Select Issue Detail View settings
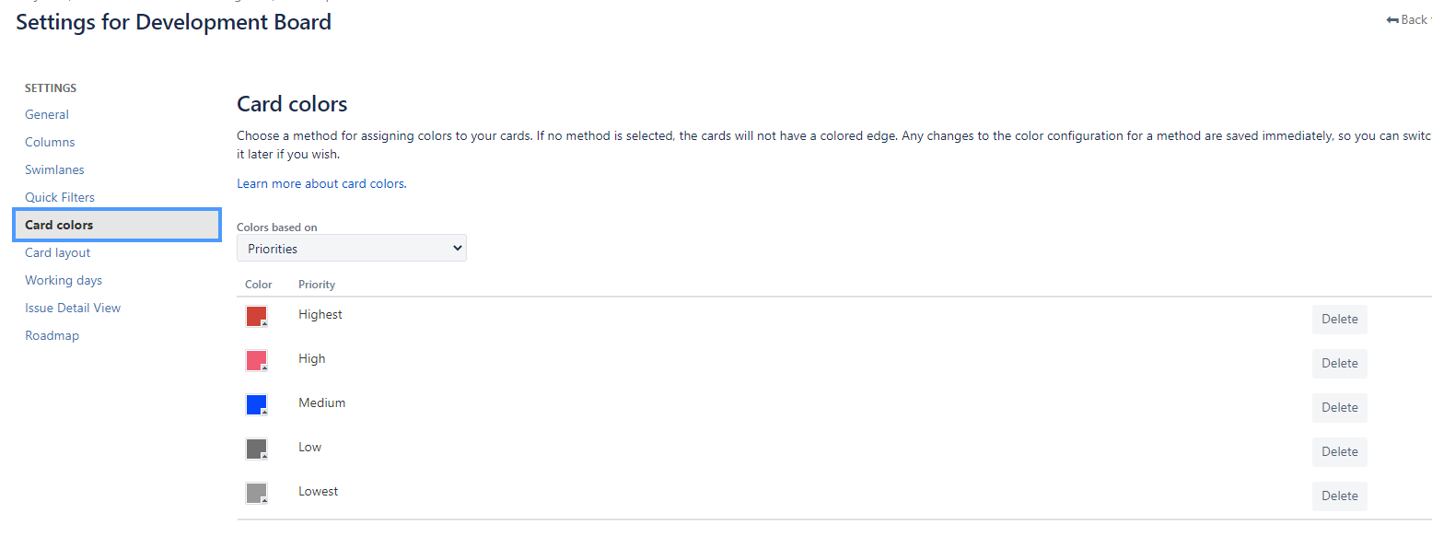This screenshot has height=548, width=1432. 73,308
